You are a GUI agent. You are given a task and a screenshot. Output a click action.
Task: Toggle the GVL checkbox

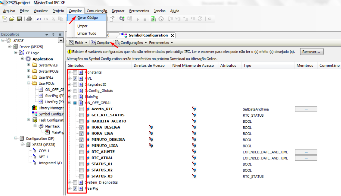tap(75, 79)
